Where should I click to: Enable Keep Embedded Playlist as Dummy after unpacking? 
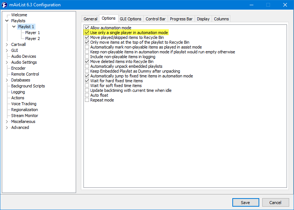[87, 71]
